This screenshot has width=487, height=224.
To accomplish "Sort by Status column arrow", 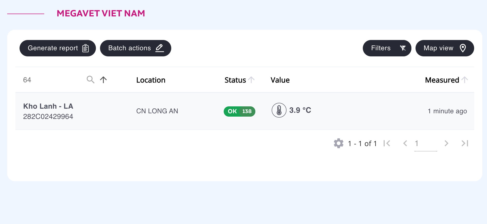I will click(x=251, y=80).
